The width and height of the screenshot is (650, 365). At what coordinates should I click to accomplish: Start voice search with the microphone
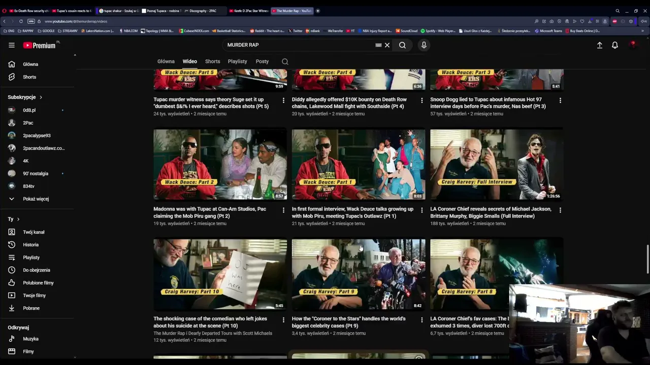424,45
